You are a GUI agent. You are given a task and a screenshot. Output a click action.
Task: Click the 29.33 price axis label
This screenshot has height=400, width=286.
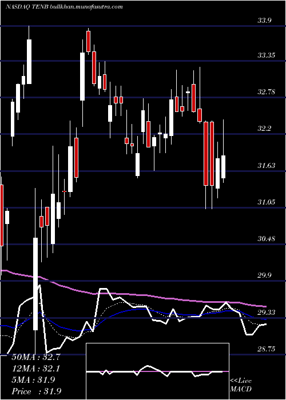click(267, 312)
